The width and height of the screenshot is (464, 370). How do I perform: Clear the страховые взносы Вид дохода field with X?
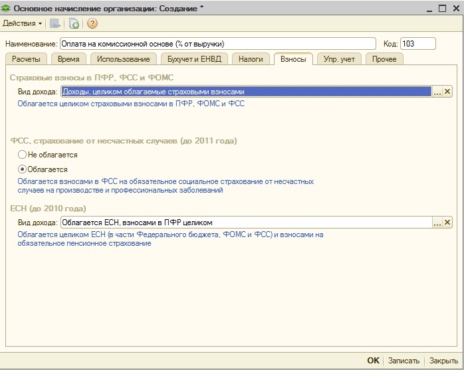447,92
